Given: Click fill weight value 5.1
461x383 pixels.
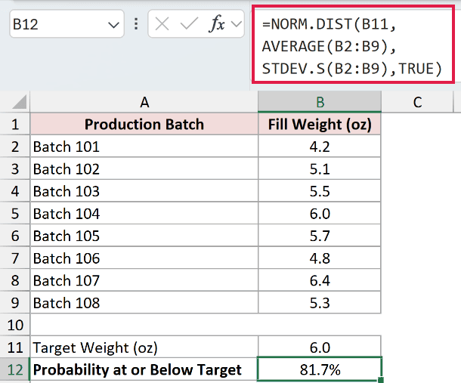Looking at the screenshot, I should coord(320,168).
